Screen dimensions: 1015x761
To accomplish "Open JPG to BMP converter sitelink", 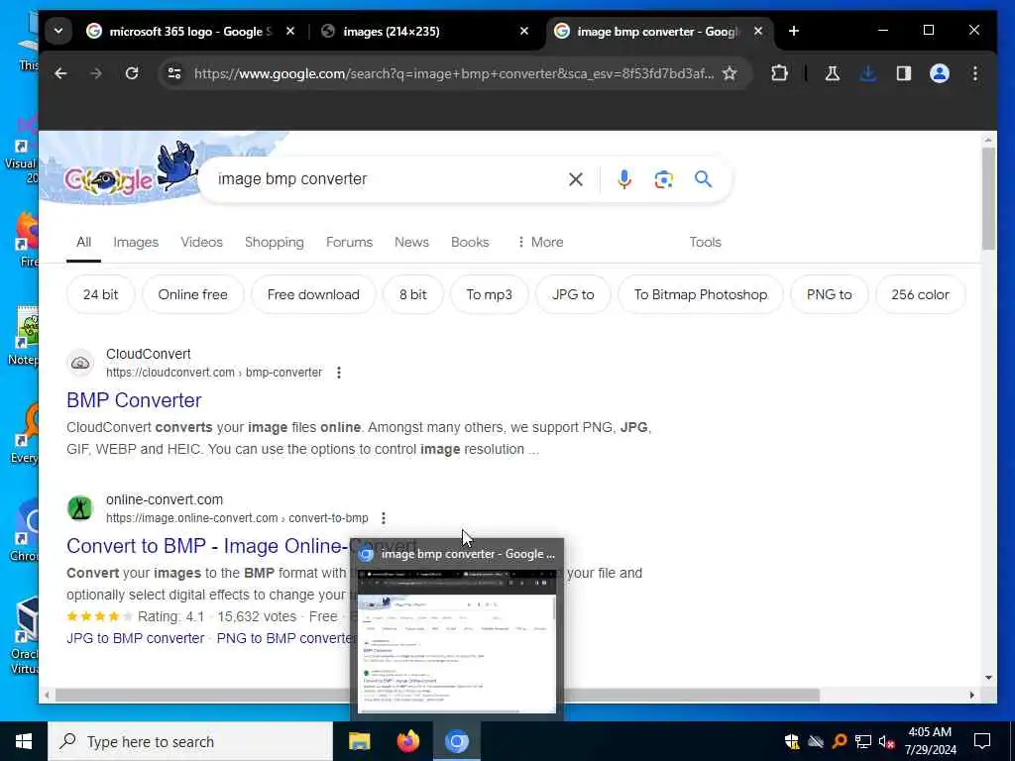I will click(135, 638).
